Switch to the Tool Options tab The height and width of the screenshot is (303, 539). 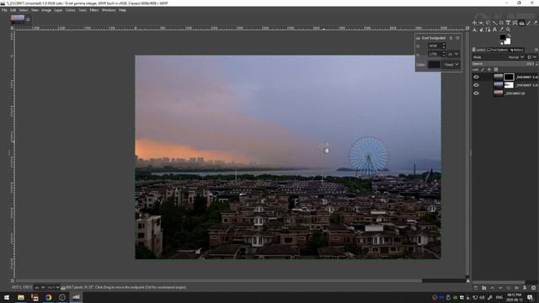point(498,50)
